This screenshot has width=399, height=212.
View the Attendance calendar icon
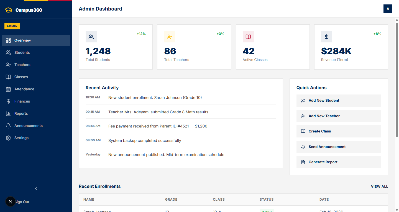[x=9, y=89]
